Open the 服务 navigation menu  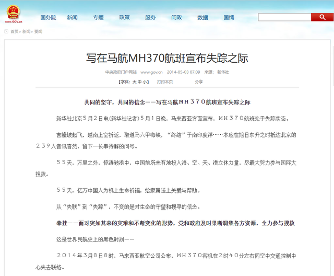click(150, 17)
